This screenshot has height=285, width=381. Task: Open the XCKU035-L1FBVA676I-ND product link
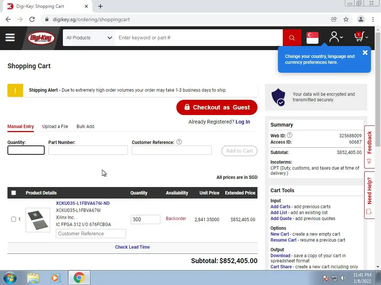(x=83, y=203)
